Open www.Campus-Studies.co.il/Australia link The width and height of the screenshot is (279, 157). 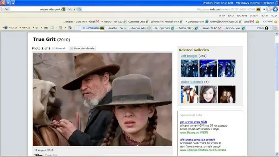click(203, 150)
